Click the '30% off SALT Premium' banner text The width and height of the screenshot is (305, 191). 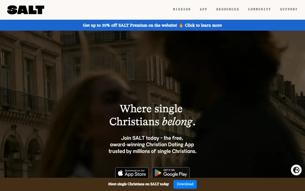(x=124, y=25)
